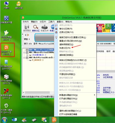The width and height of the screenshot is (115, 123).
Task: Click the 总字节数 label in disk info
Action: click(107, 88)
